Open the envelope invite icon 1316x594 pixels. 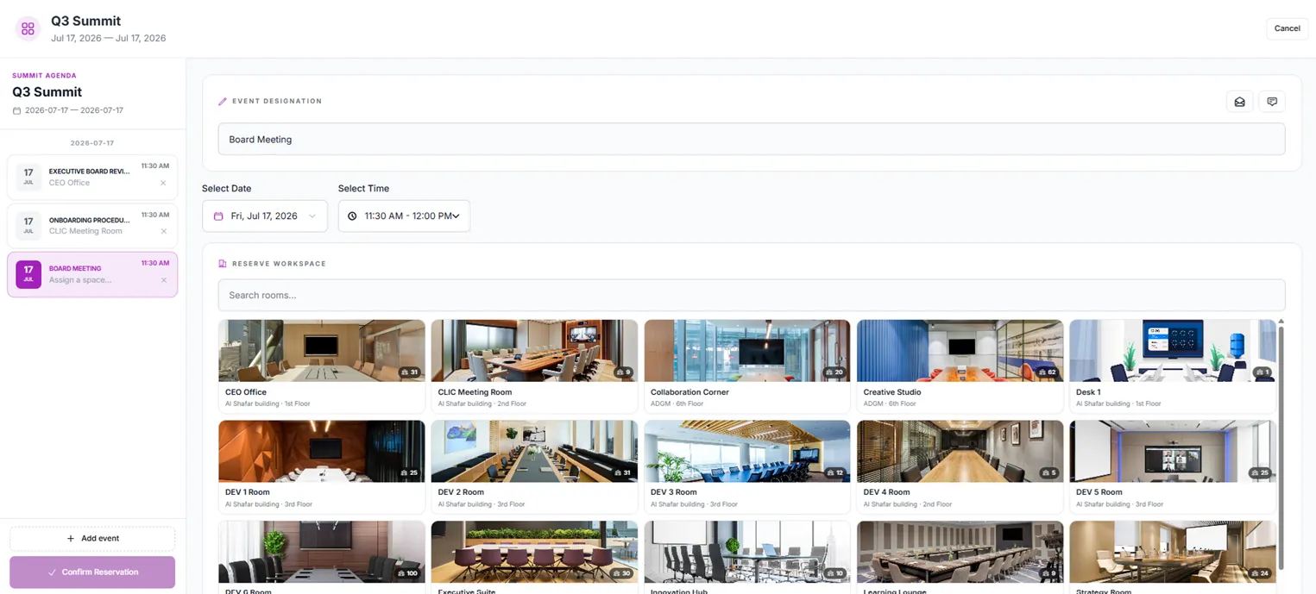pos(1239,102)
